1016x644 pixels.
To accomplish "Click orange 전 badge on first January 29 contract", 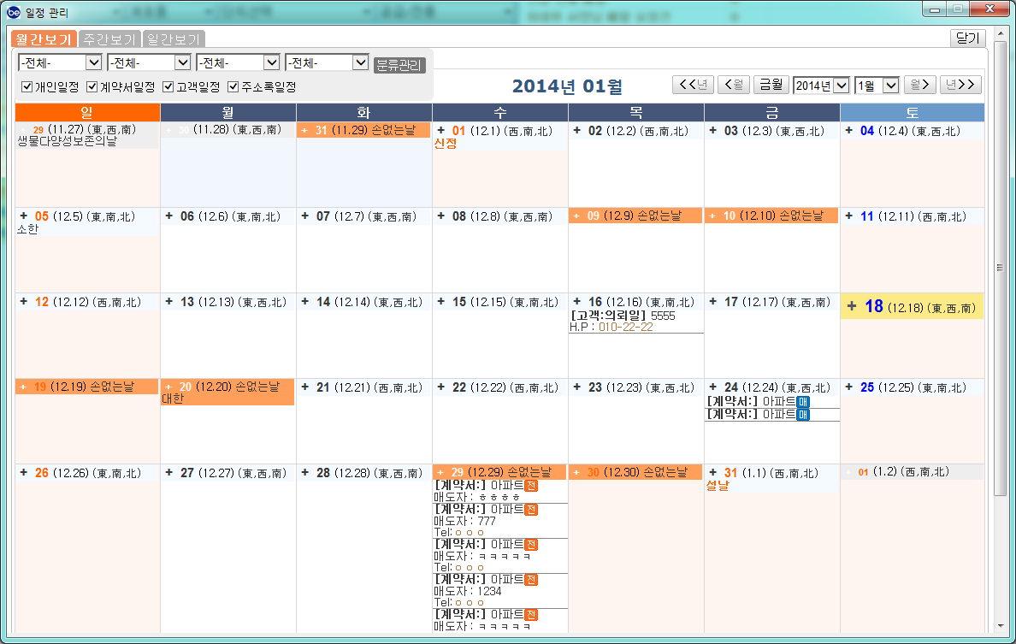I will tap(531, 486).
